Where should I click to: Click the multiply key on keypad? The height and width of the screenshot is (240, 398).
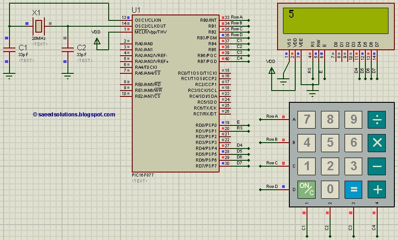click(377, 143)
